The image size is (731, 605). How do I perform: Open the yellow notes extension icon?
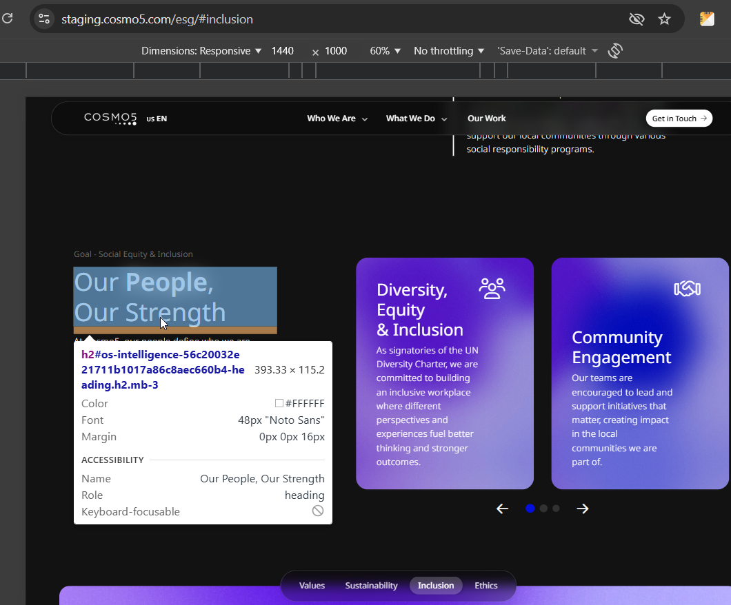(x=707, y=19)
